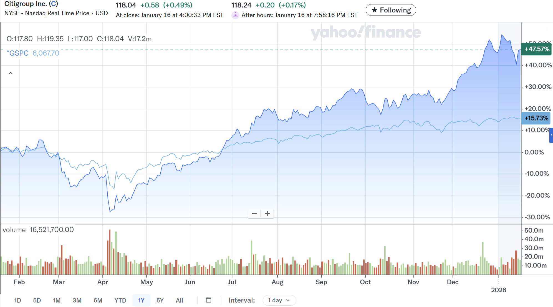553x307 pixels.
Task: Select the 5D time range
Action: point(37,300)
